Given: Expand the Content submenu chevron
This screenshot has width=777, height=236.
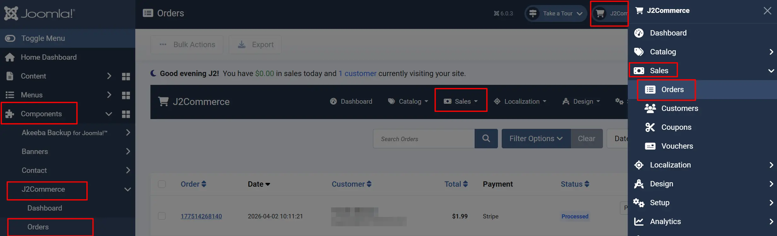Looking at the screenshot, I should [109, 76].
